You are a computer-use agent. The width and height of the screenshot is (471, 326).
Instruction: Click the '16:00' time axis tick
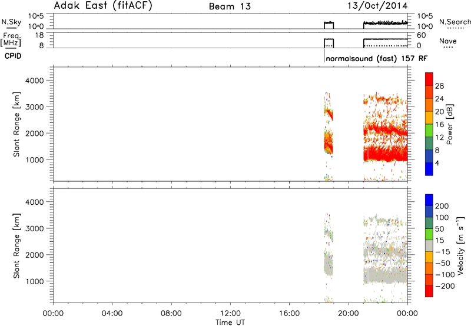pyautogui.click(x=289, y=314)
